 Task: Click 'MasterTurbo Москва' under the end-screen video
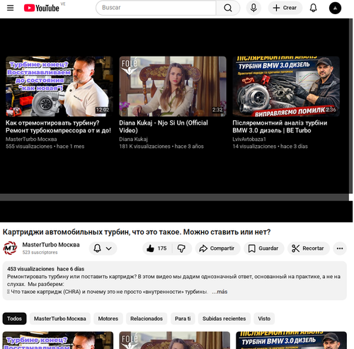tap(31, 139)
